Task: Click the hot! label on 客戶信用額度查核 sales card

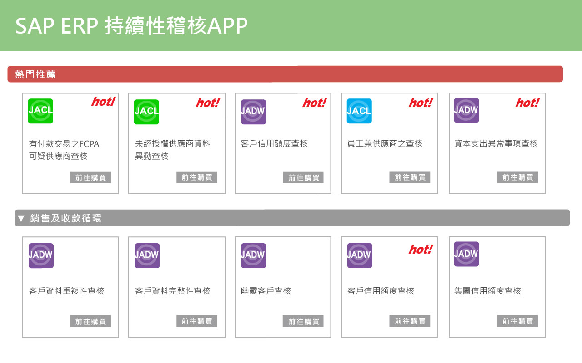Action: coord(420,249)
